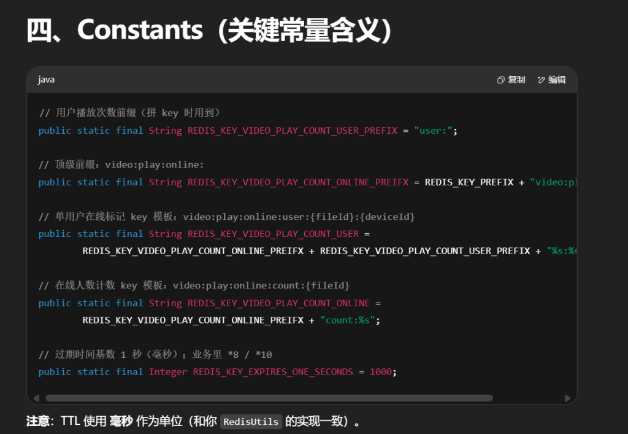Click the "java" language label
Viewport: 628px width, 434px height.
[46, 80]
